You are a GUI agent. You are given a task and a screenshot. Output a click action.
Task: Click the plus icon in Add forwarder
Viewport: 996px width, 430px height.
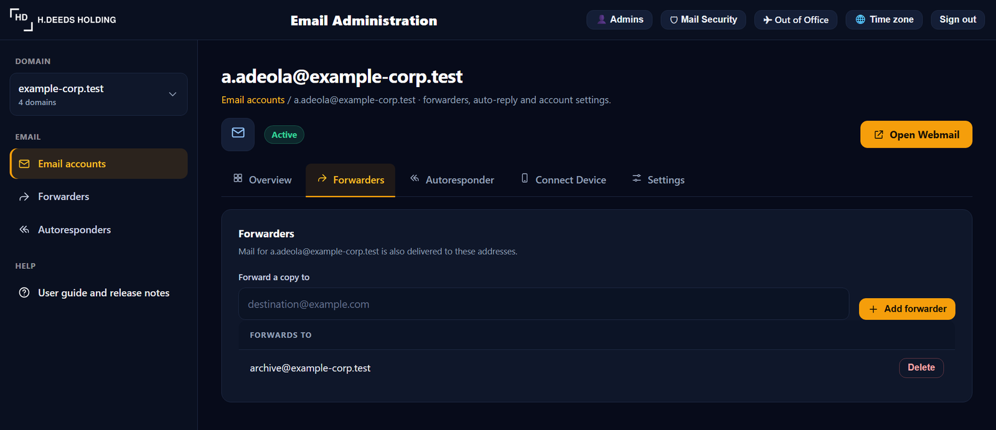click(x=873, y=309)
